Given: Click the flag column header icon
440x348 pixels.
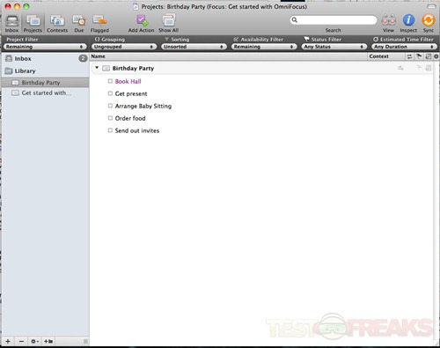Looking at the screenshot, I should (x=419, y=56).
